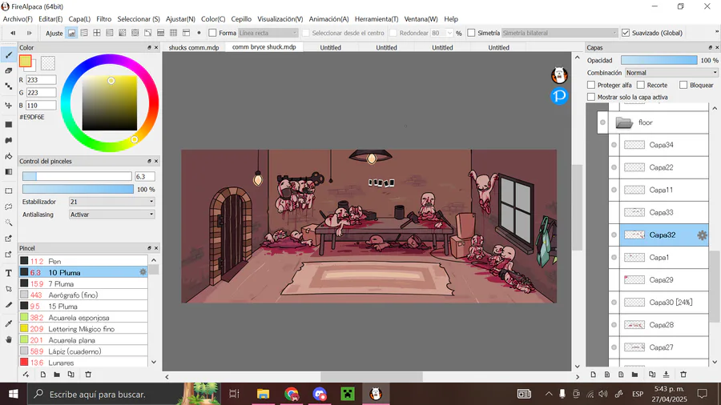Select the Magic Wand tool
The image size is (721, 405).
tap(8, 223)
